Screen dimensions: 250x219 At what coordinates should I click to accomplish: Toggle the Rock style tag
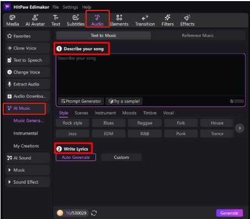pos(72,123)
